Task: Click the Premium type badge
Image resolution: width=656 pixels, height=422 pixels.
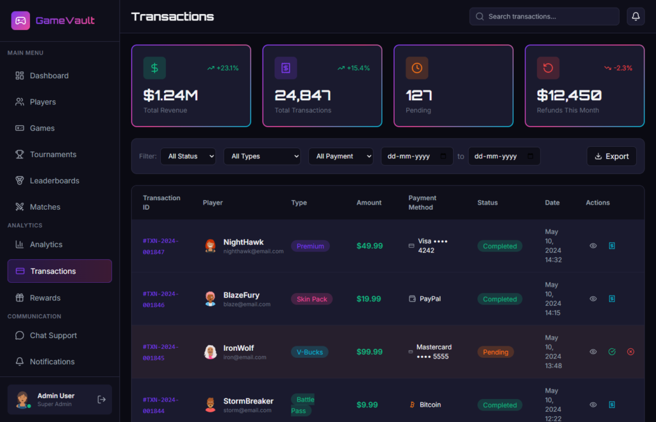Action: tap(311, 246)
